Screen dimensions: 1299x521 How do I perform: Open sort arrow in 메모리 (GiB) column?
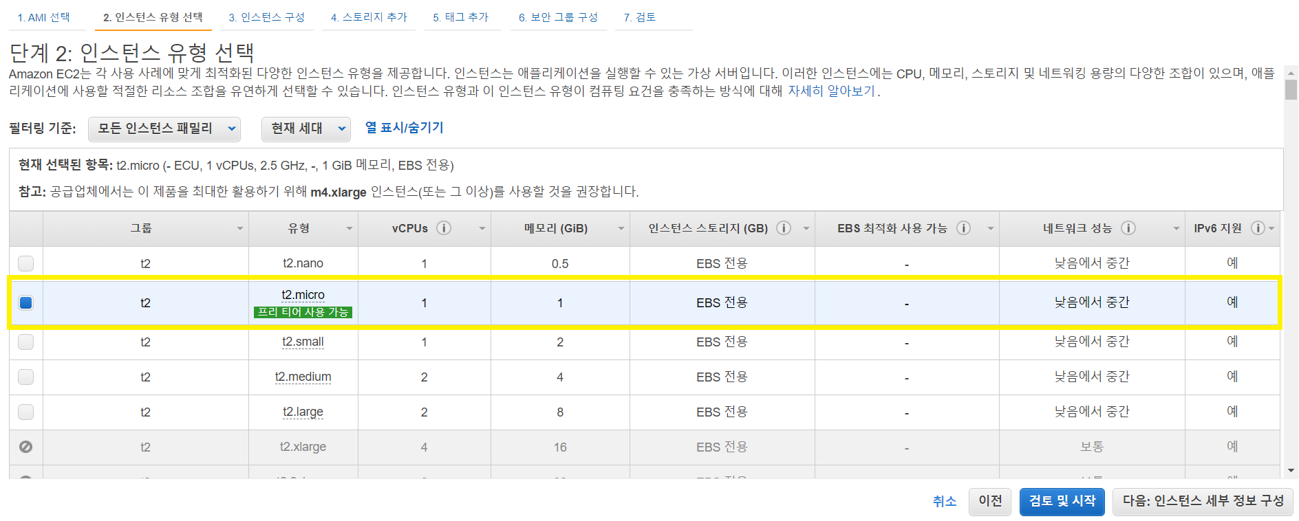(x=621, y=229)
